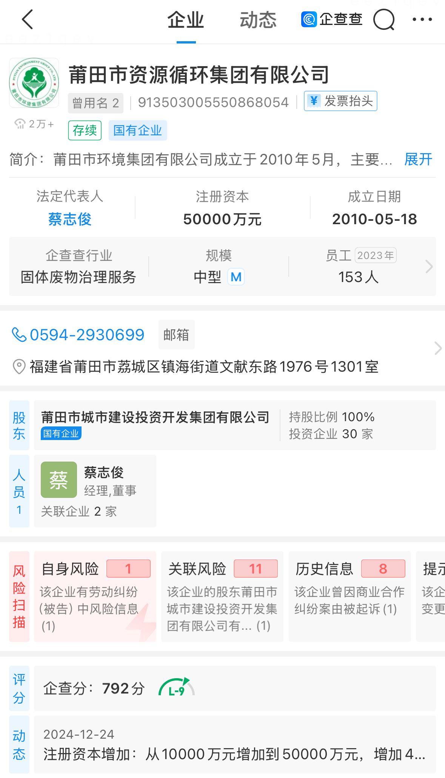Switch to the 动态 tab

tap(258, 20)
